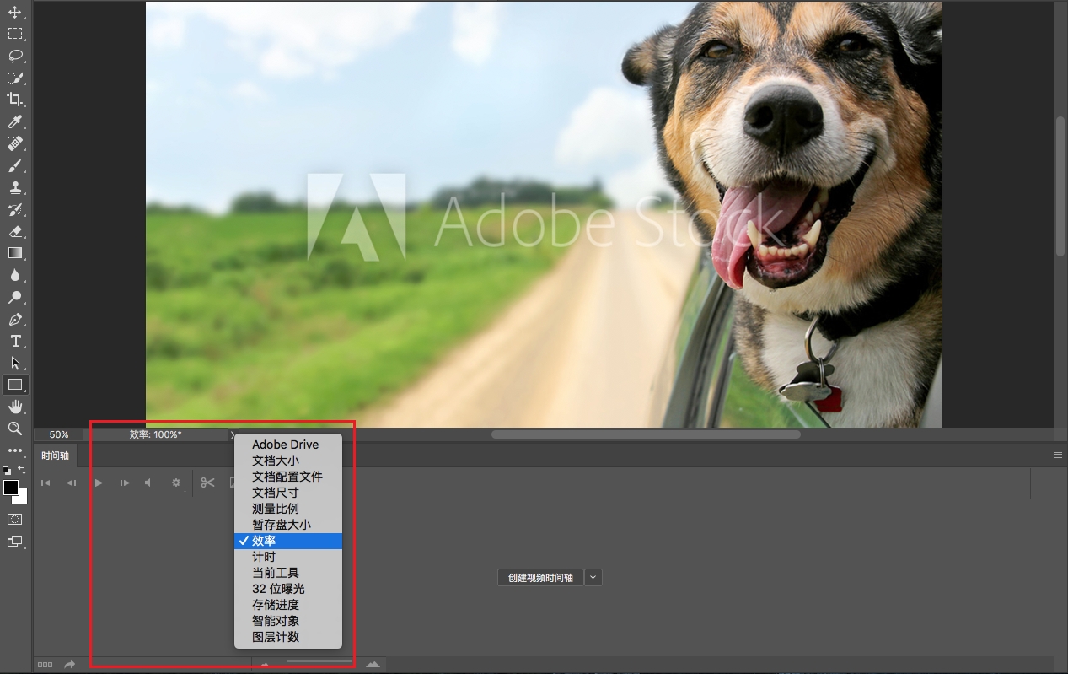
Task: Choose Adobe Drive from status menu
Action: [x=288, y=445]
